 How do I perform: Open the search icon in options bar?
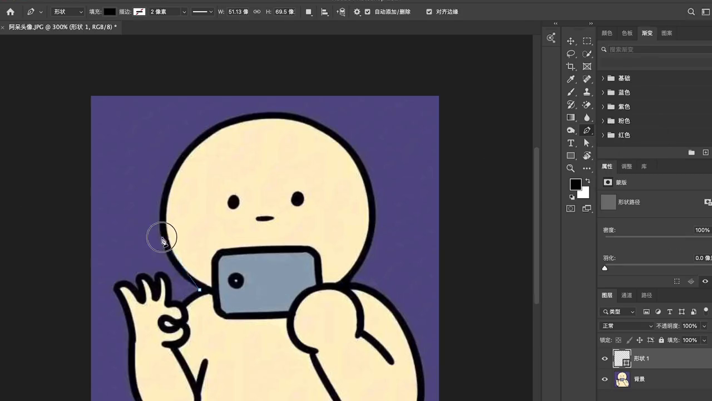(x=691, y=12)
